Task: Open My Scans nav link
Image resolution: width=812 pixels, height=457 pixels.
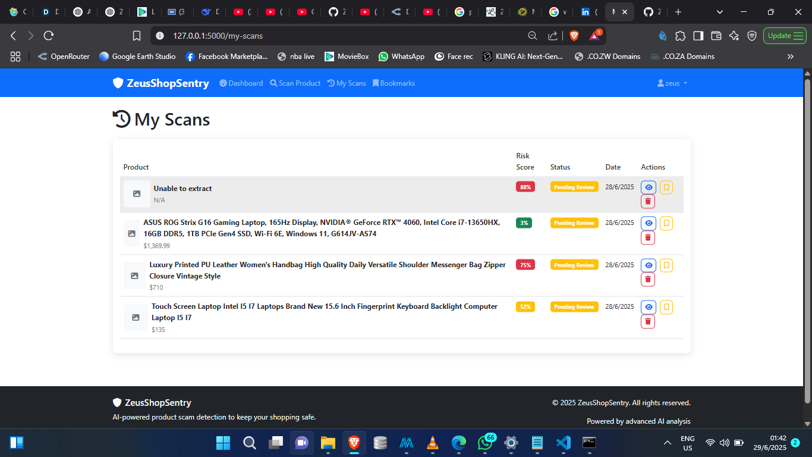Action: (347, 83)
